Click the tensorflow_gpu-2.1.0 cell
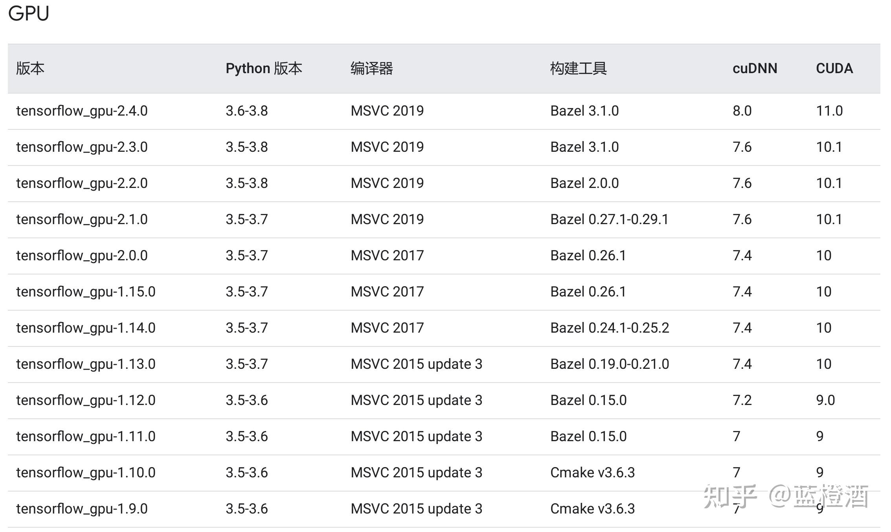 point(82,219)
